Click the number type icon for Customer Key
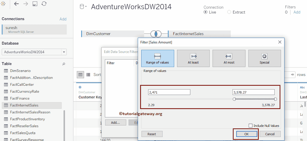 80,87
